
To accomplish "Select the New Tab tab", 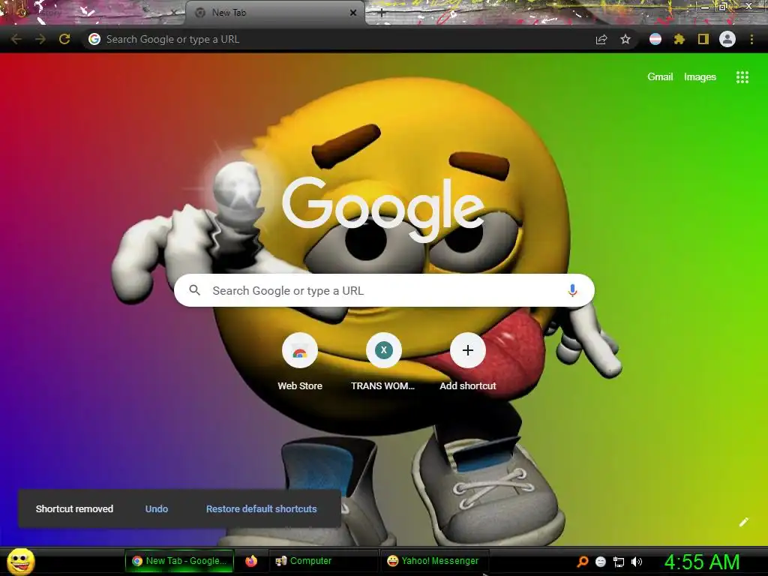I will 274,13.
